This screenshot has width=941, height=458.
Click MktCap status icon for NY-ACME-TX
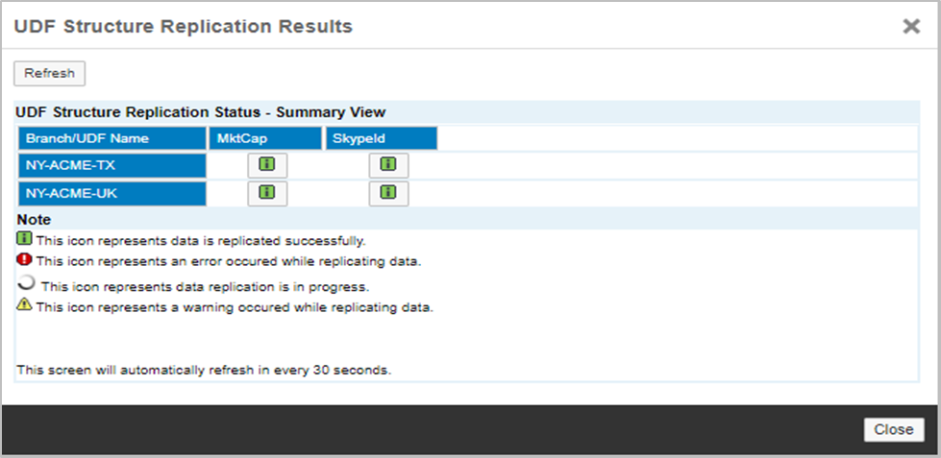tap(267, 165)
